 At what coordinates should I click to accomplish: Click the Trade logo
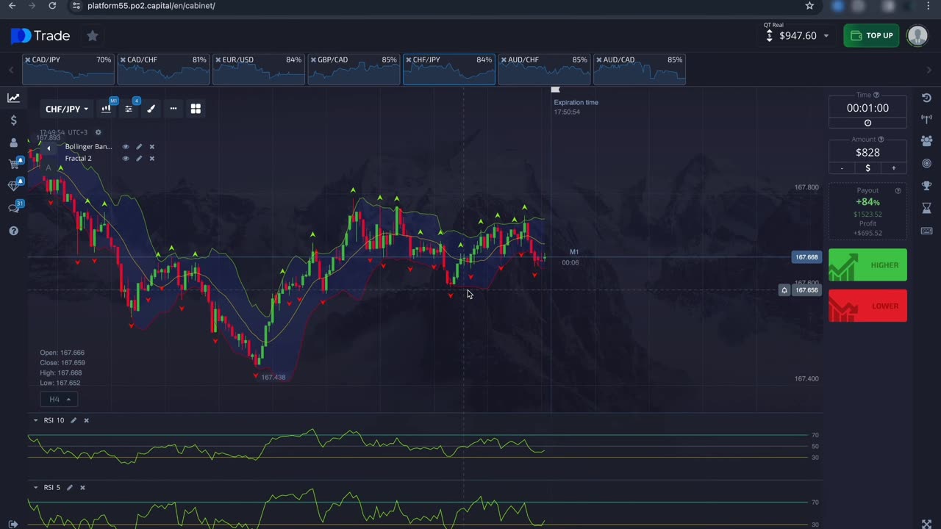pos(40,35)
